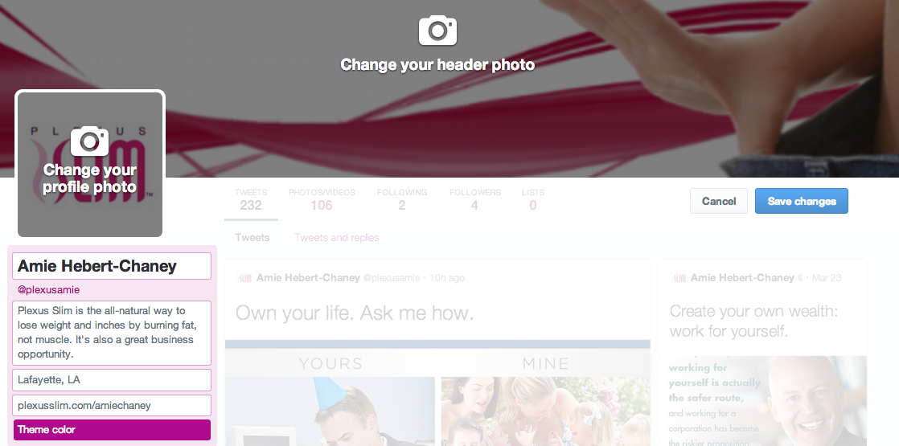Click the header photo camera icon
The height and width of the screenshot is (446, 899).
[437, 31]
